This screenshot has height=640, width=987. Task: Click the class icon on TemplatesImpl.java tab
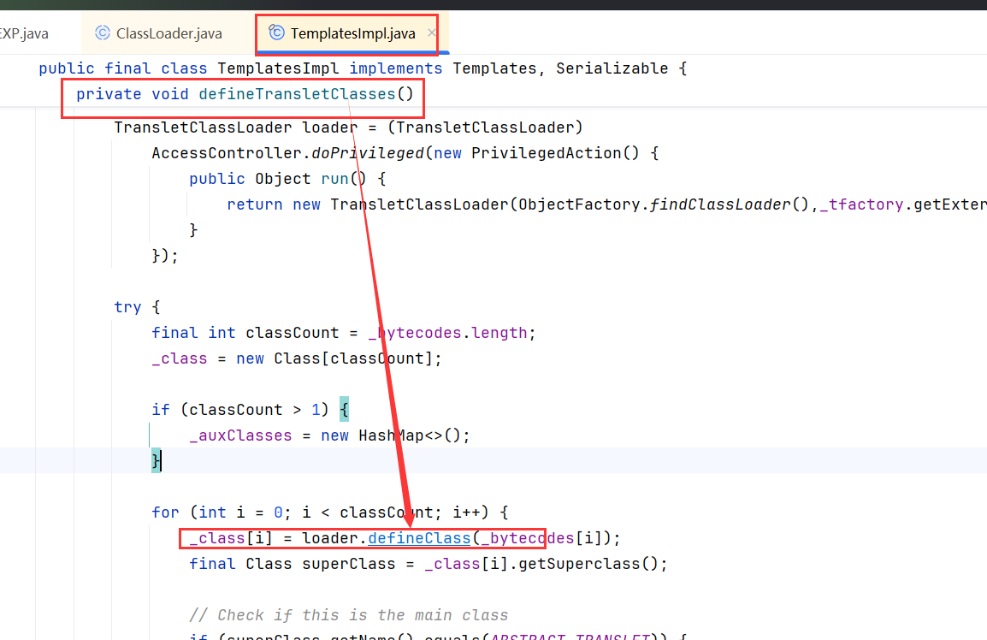click(x=276, y=33)
